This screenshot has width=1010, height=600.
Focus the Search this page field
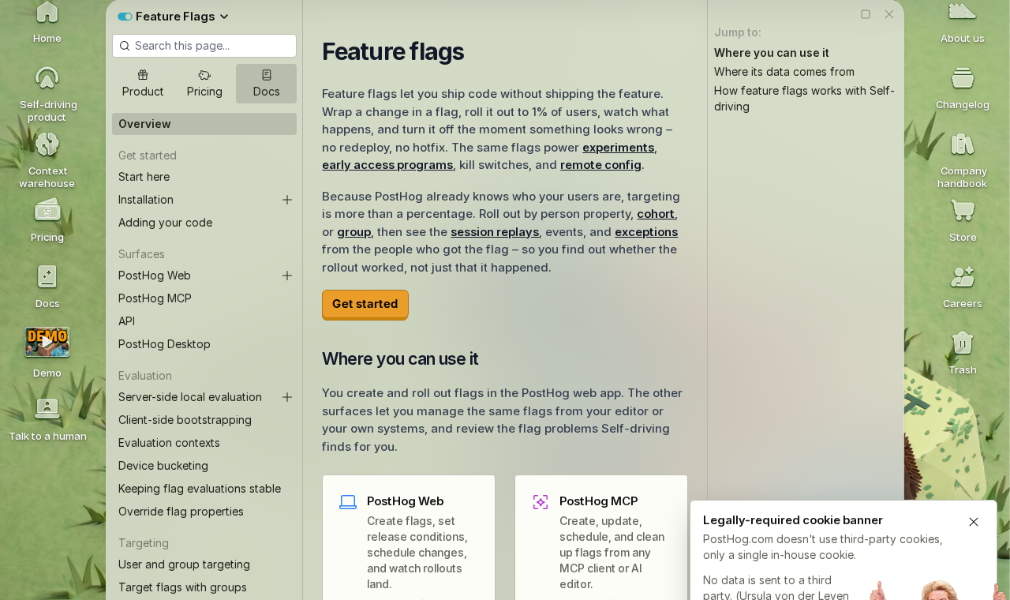tap(204, 46)
